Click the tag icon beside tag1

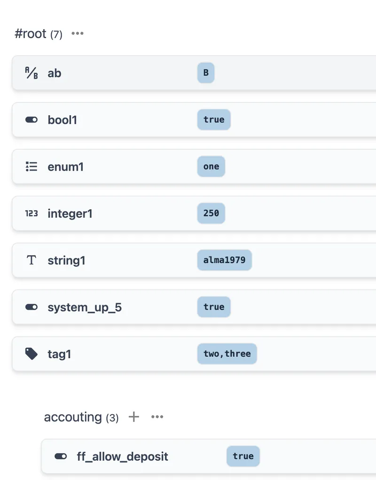click(31, 354)
